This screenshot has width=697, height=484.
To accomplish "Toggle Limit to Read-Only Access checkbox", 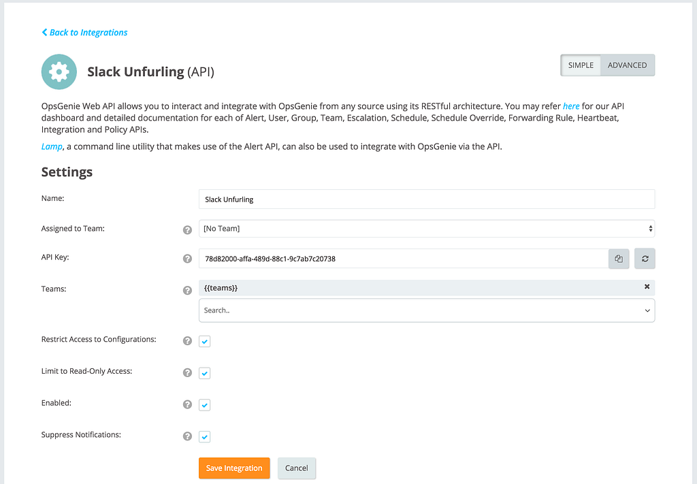I will (205, 373).
